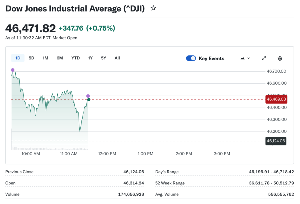Toggle the Key Events switch

click(x=191, y=58)
